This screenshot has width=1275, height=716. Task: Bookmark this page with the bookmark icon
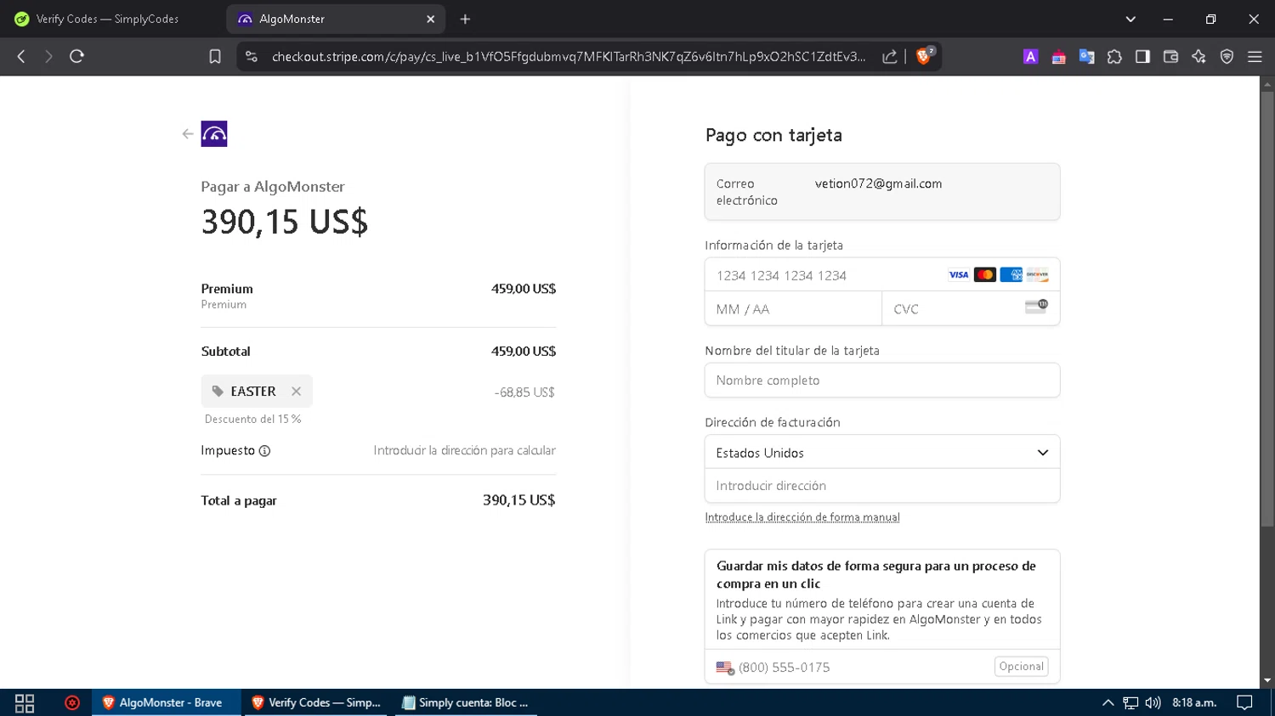(x=215, y=56)
